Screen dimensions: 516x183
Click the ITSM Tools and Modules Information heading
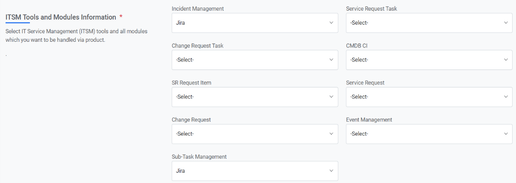click(61, 17)
